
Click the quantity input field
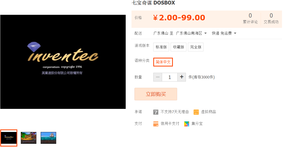[x=170, y=77]
